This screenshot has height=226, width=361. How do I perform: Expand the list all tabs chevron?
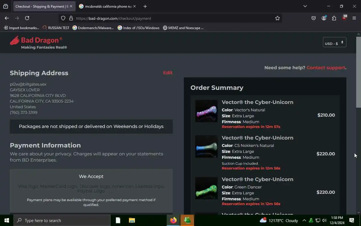pos(305,6)
